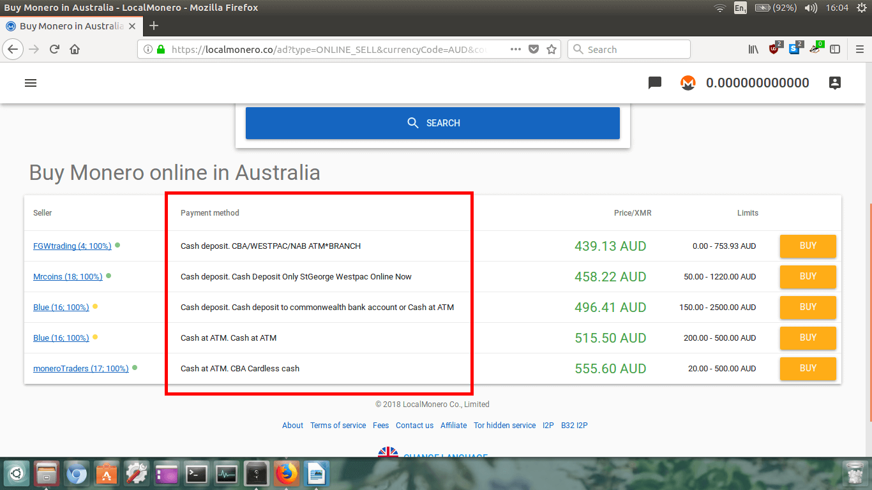Open the uBlock Origin extension icon
Screen dimensions: 872x490
774,49
